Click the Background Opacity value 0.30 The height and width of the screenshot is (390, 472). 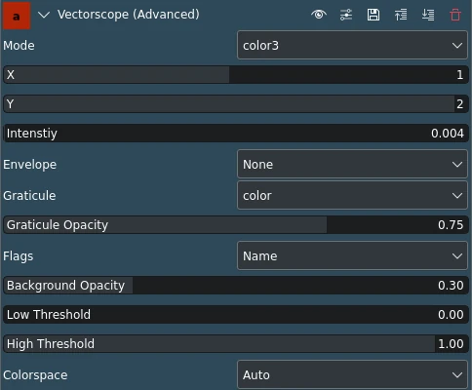coord(451,286)
